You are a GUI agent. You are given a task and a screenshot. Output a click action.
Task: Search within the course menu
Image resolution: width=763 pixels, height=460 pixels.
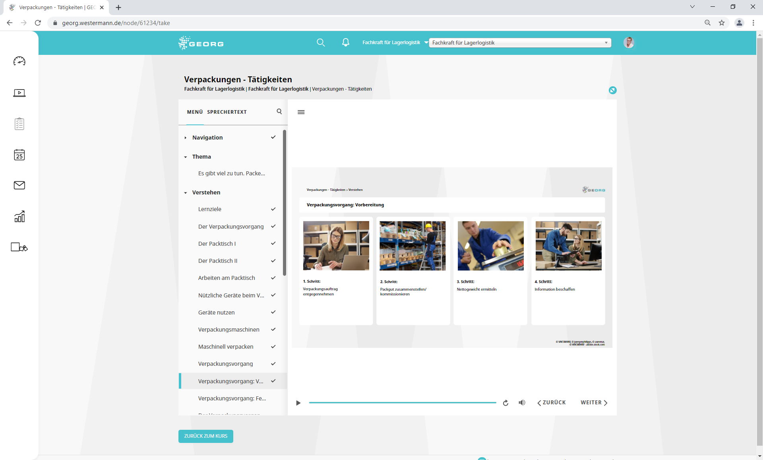click(x=279, y=112)
